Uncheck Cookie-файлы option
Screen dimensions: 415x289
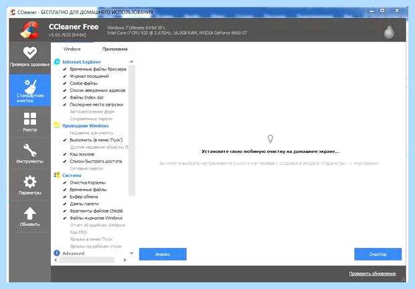(x=64, y=83)
